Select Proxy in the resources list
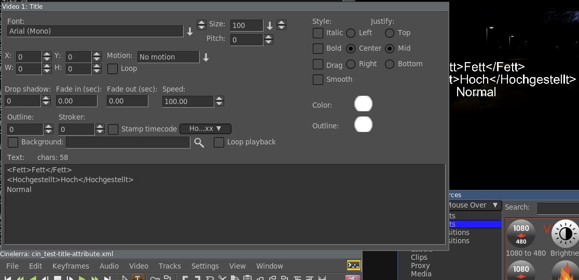Screen dimensions: 579x280 click(x=420, y=266)
